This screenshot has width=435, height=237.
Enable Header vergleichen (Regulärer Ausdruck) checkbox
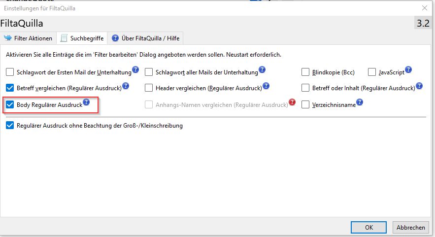point(149,88)
